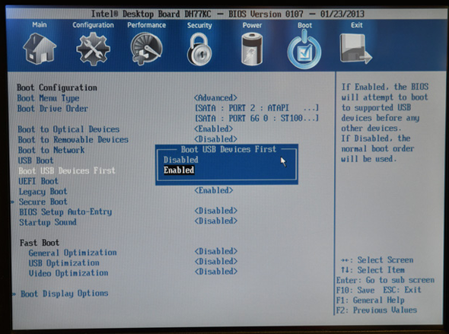Open Configuration wrench and gear icon
The width and height of the screenshot is (449, 334).
93,49
